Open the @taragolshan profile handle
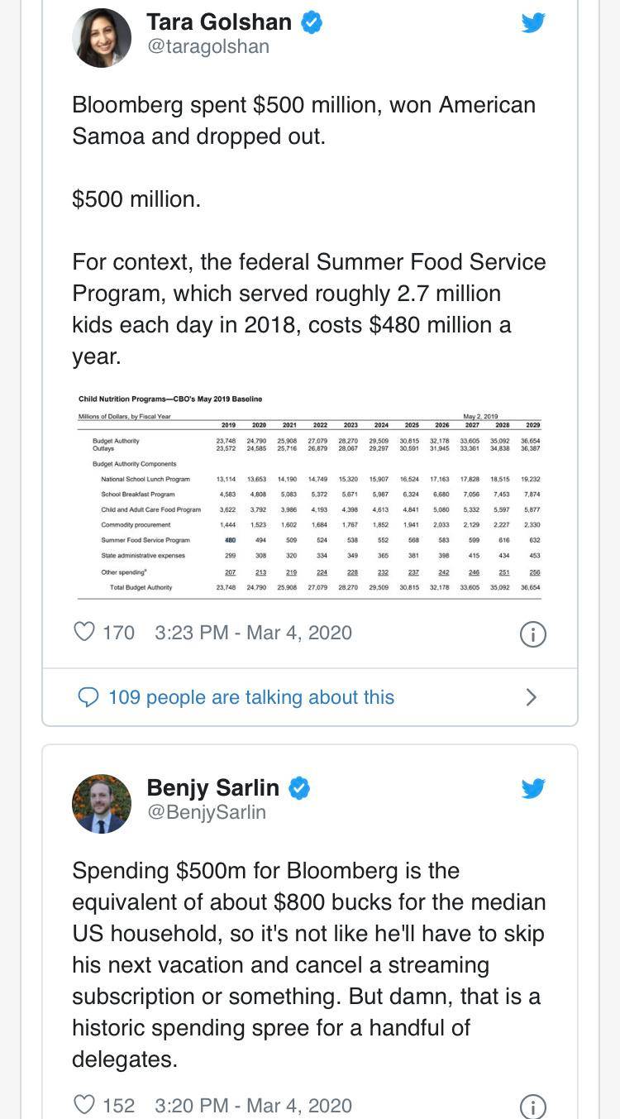 pyautogui.click(x=208, y=47)
